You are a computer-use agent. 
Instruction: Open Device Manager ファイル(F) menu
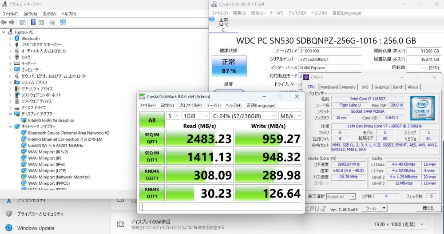(x=11, y=14)
